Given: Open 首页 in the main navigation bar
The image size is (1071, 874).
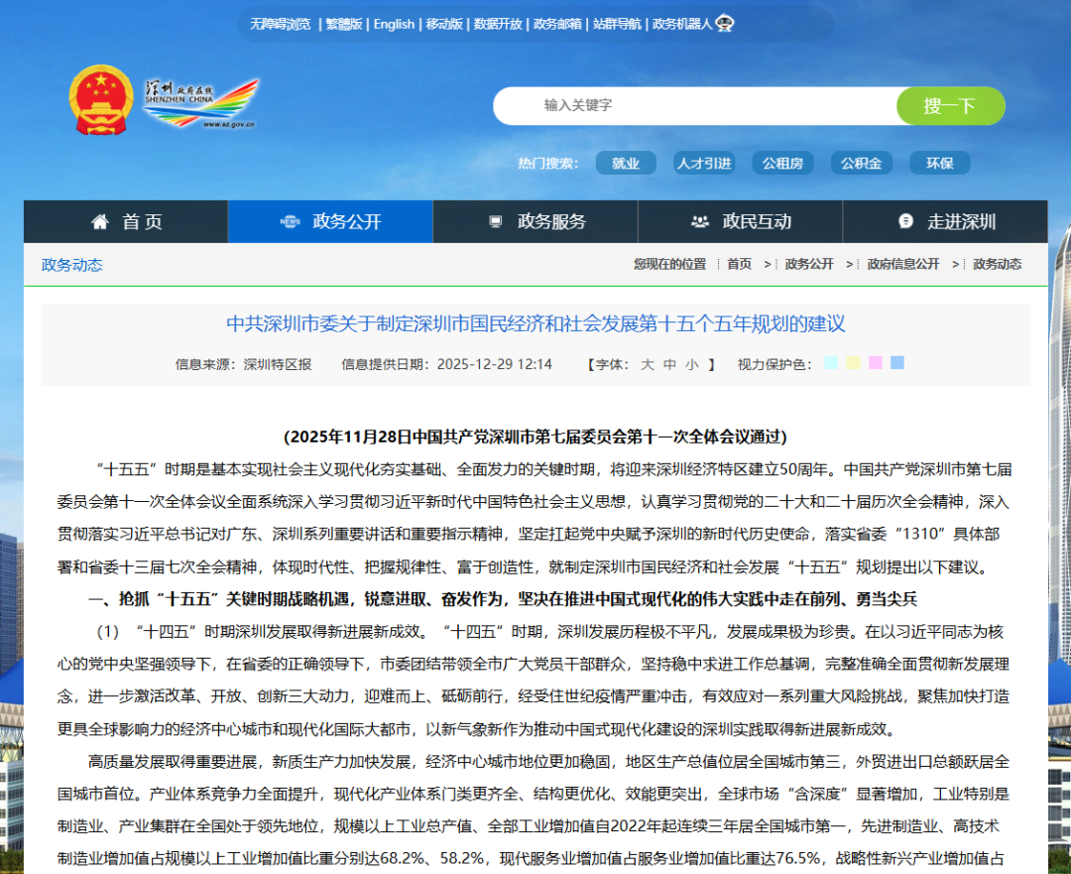Looking at the screenshot, I should (126, 221).
